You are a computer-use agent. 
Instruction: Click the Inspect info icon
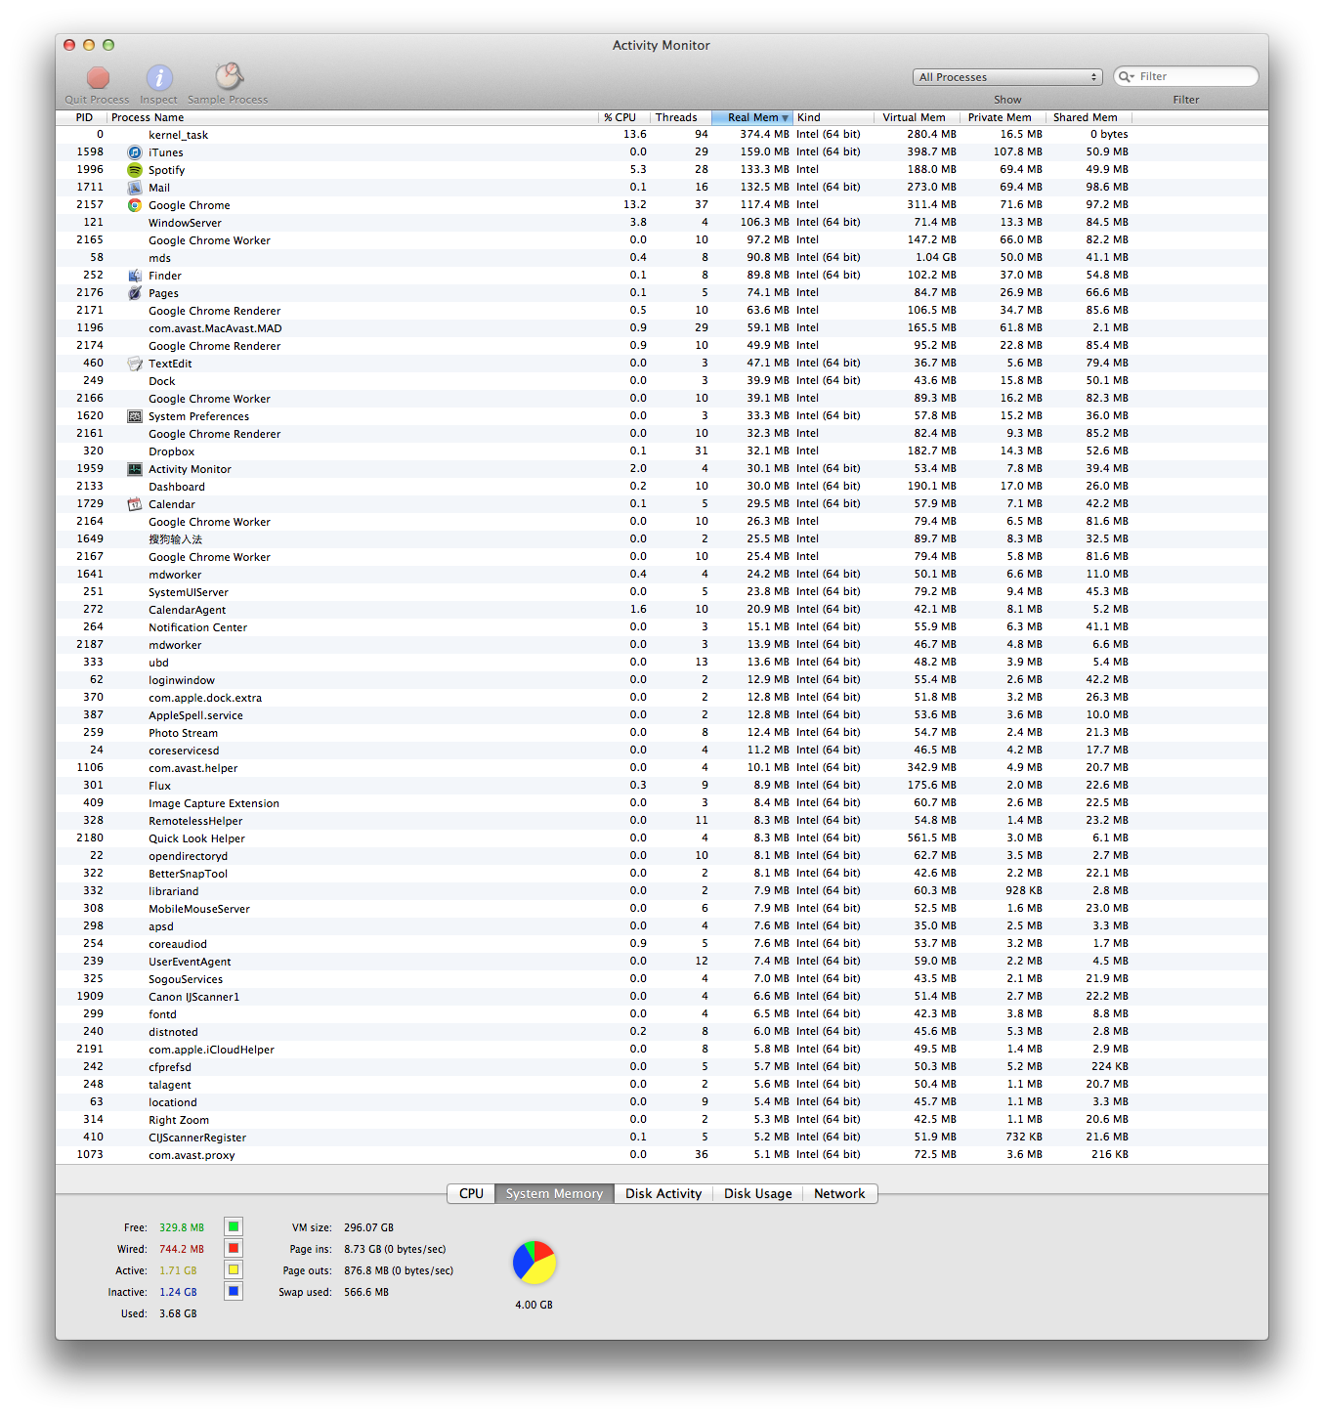point(159,77)
